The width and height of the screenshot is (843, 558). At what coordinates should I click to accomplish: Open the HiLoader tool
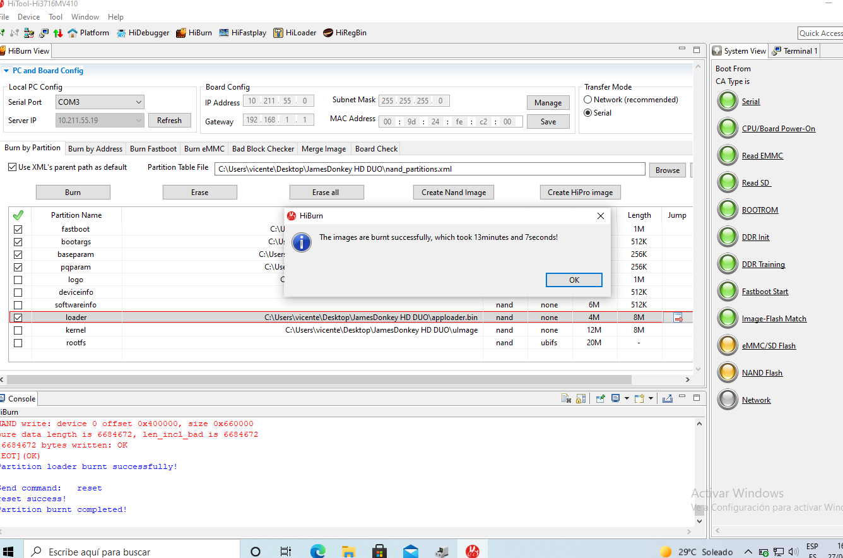pos(295,33)
